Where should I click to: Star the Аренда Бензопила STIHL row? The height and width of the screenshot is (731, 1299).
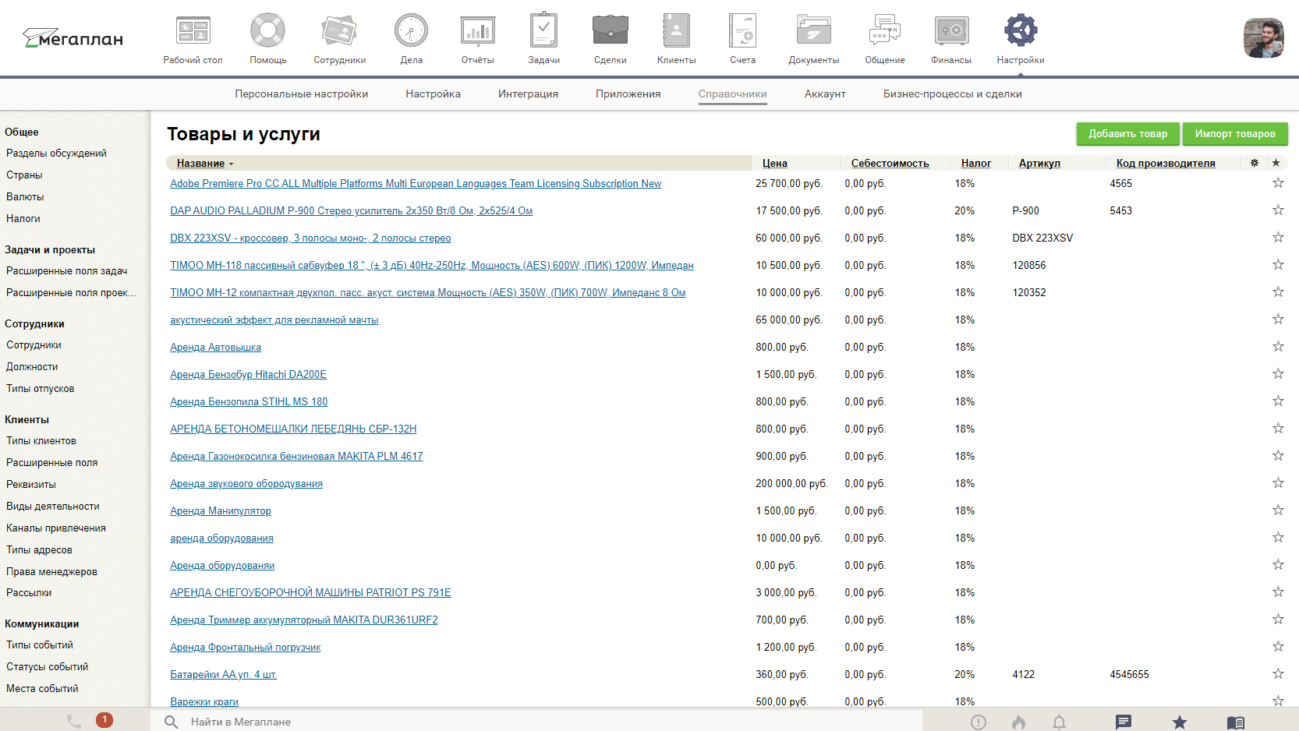click(1278, 401)
